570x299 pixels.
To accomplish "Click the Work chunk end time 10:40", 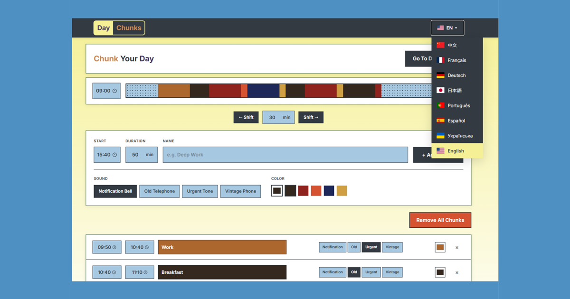I will [x=140, y=247].
